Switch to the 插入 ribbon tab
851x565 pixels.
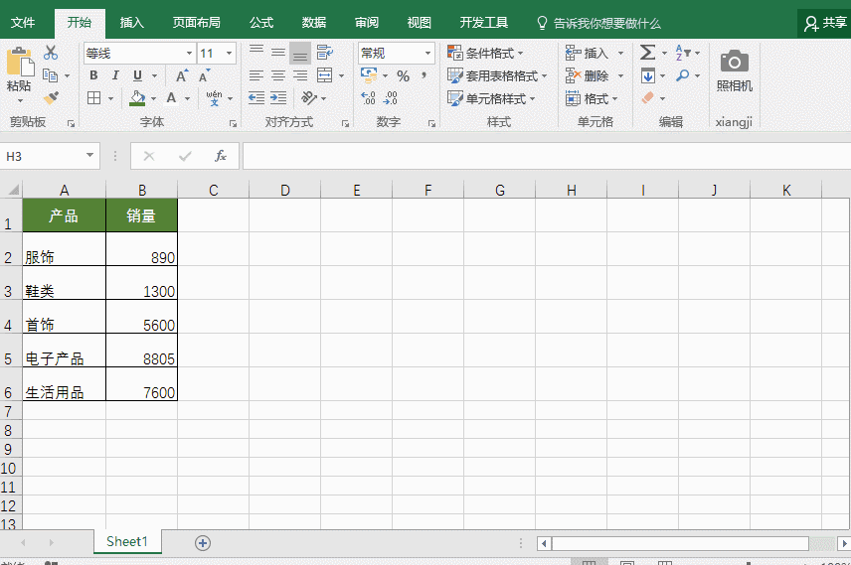[x=131, y=22]
